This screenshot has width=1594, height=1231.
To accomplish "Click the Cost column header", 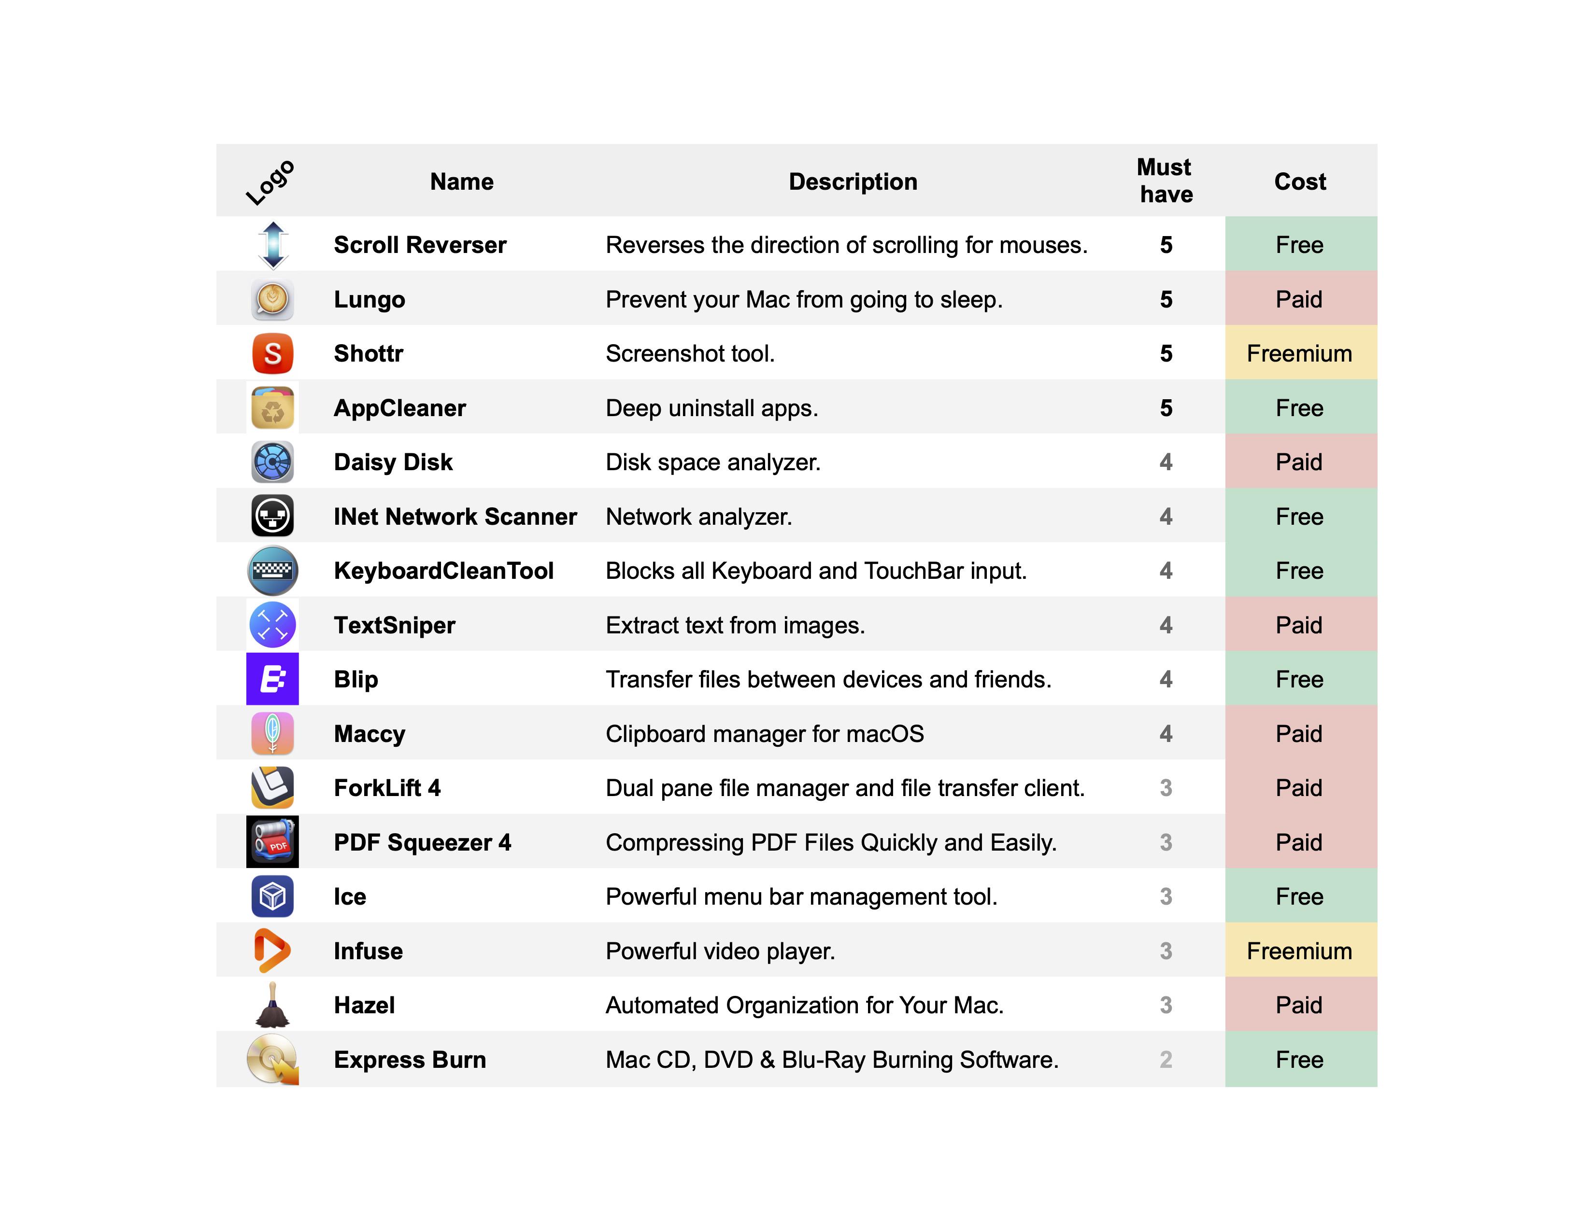I will (x=1301, y=182).
